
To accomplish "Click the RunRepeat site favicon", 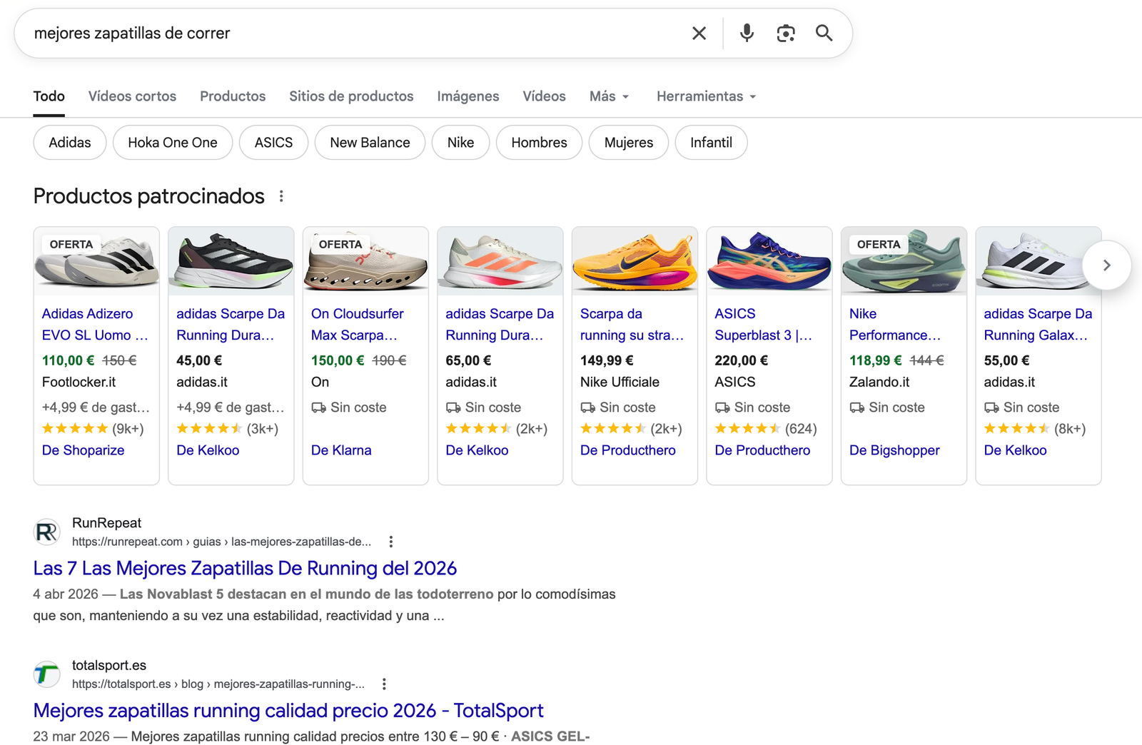I will 47,532.
